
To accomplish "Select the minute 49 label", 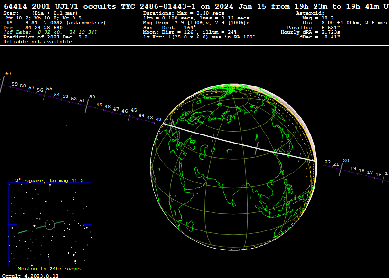I will point(99,105).
